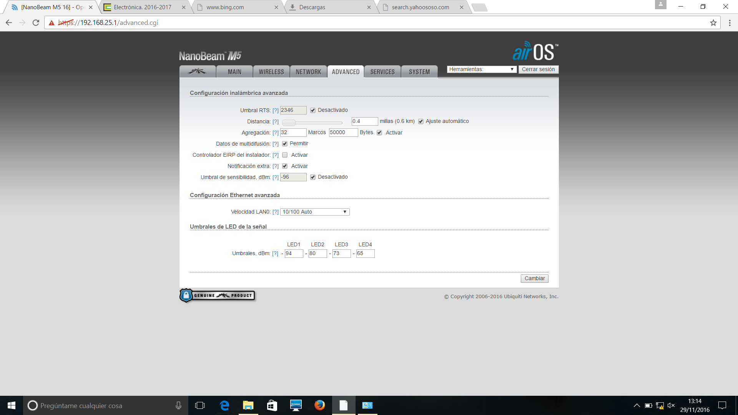The width and height of the screenshot is (738, 415).
Task: Go back with the browser back arrow
Action: [9, 23]
